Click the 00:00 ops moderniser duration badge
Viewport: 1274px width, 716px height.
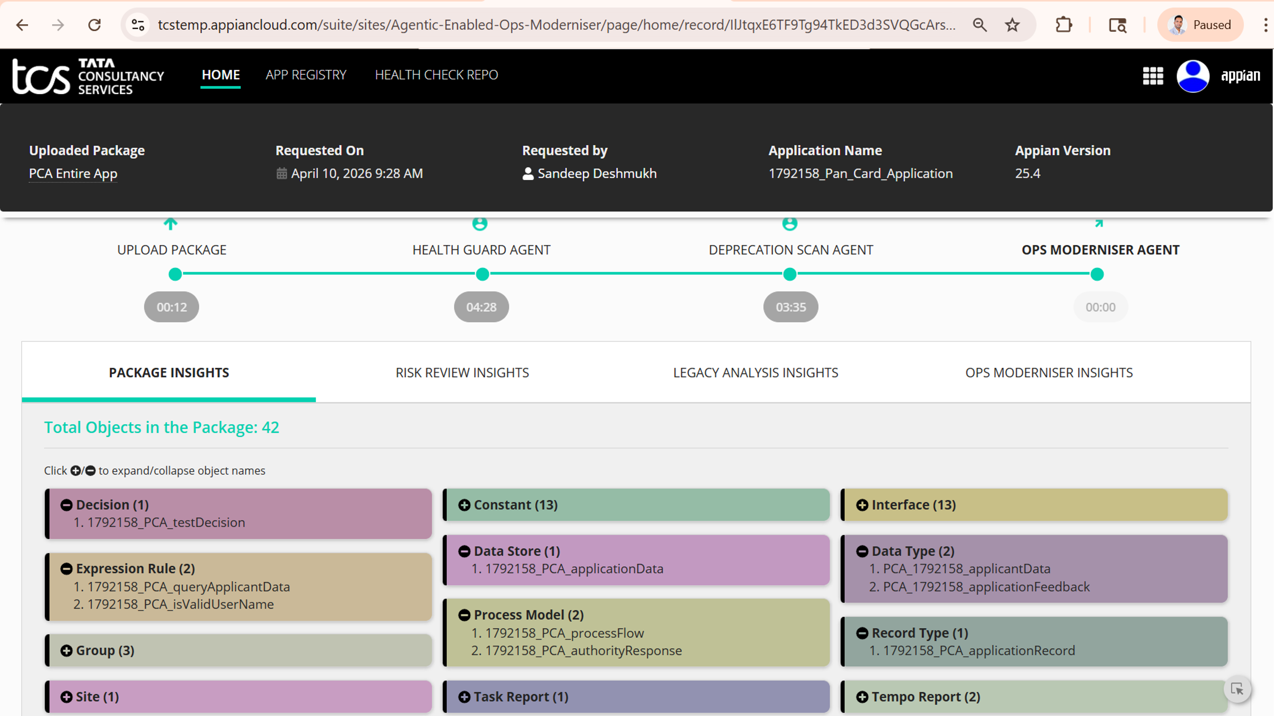1100,307
